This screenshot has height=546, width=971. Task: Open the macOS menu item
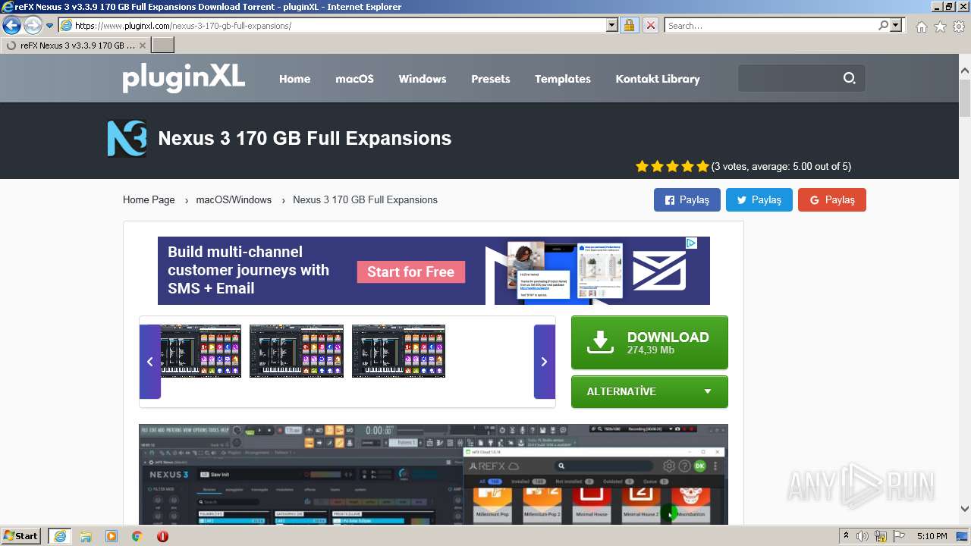pyautogui.click(x=354, y=79)
